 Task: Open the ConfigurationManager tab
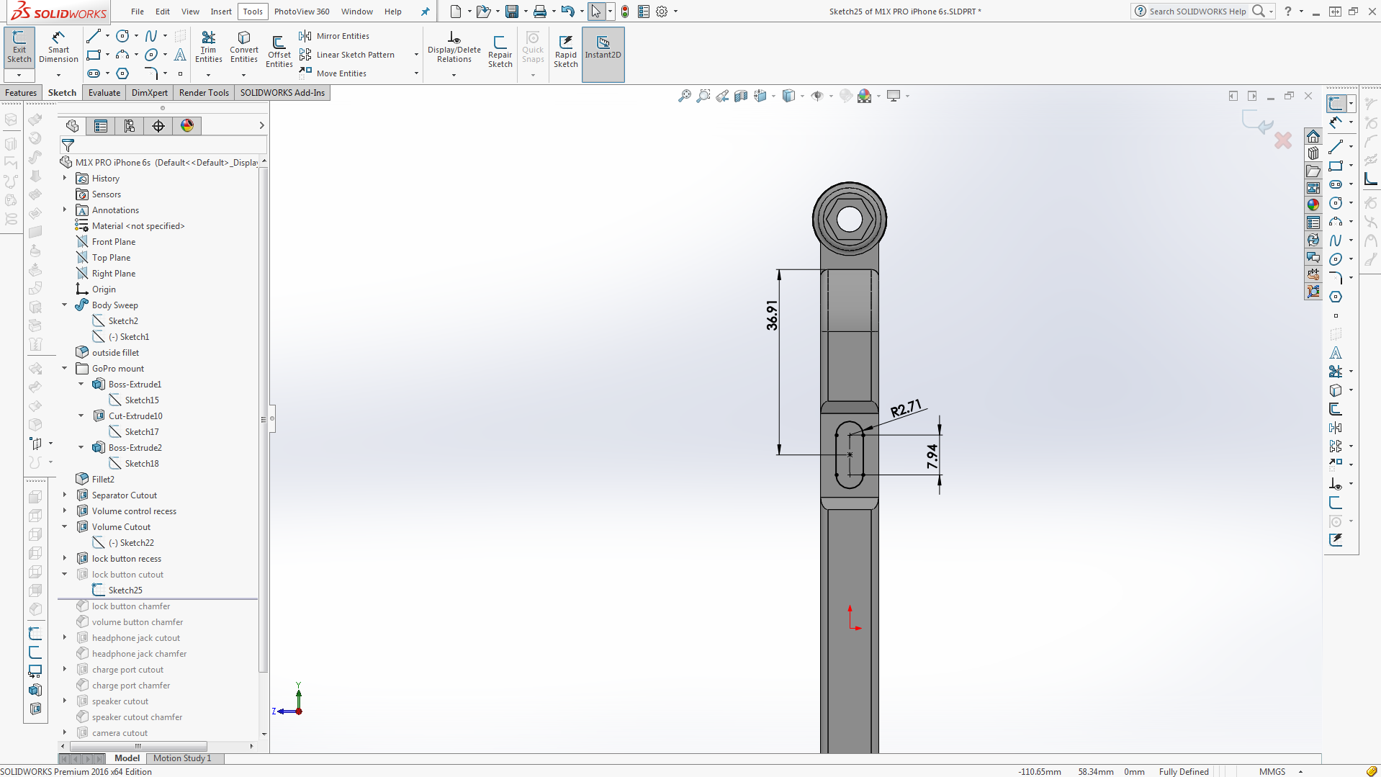[x=130, y=126]
